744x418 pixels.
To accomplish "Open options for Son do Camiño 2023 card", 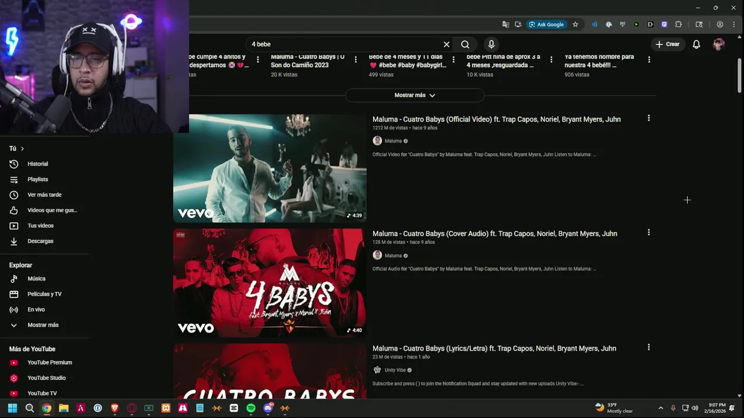I will (x=356, y=59).
